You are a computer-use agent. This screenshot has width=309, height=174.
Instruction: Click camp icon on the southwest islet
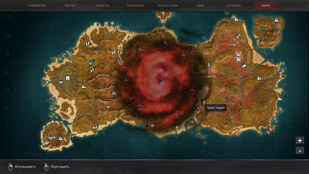click(x=61, y=138)
